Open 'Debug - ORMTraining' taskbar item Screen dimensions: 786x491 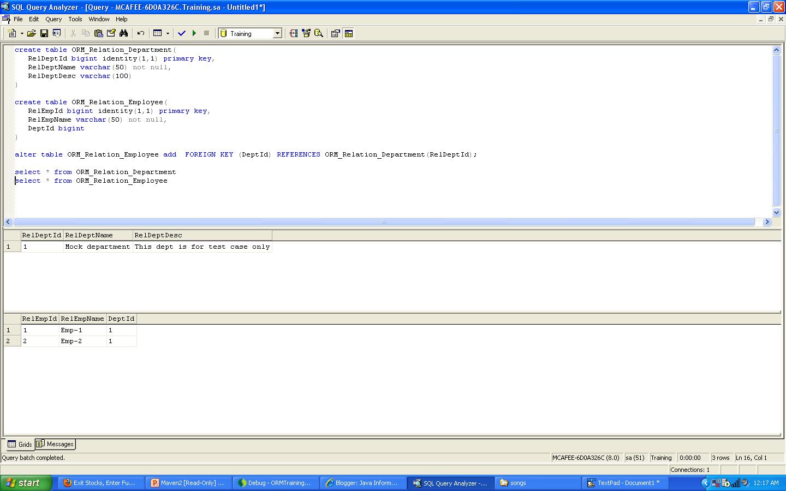pos(275,483)
